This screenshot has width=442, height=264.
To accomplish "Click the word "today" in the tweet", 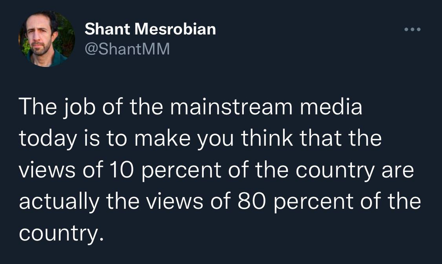I will point(48,139).
